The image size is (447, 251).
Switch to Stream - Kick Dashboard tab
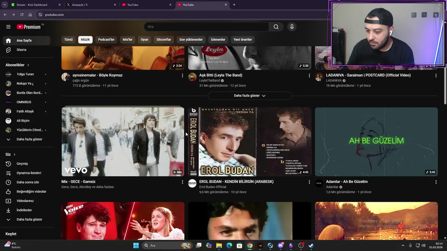coord(35,5)
